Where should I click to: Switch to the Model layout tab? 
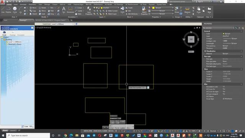pos(5,130)
